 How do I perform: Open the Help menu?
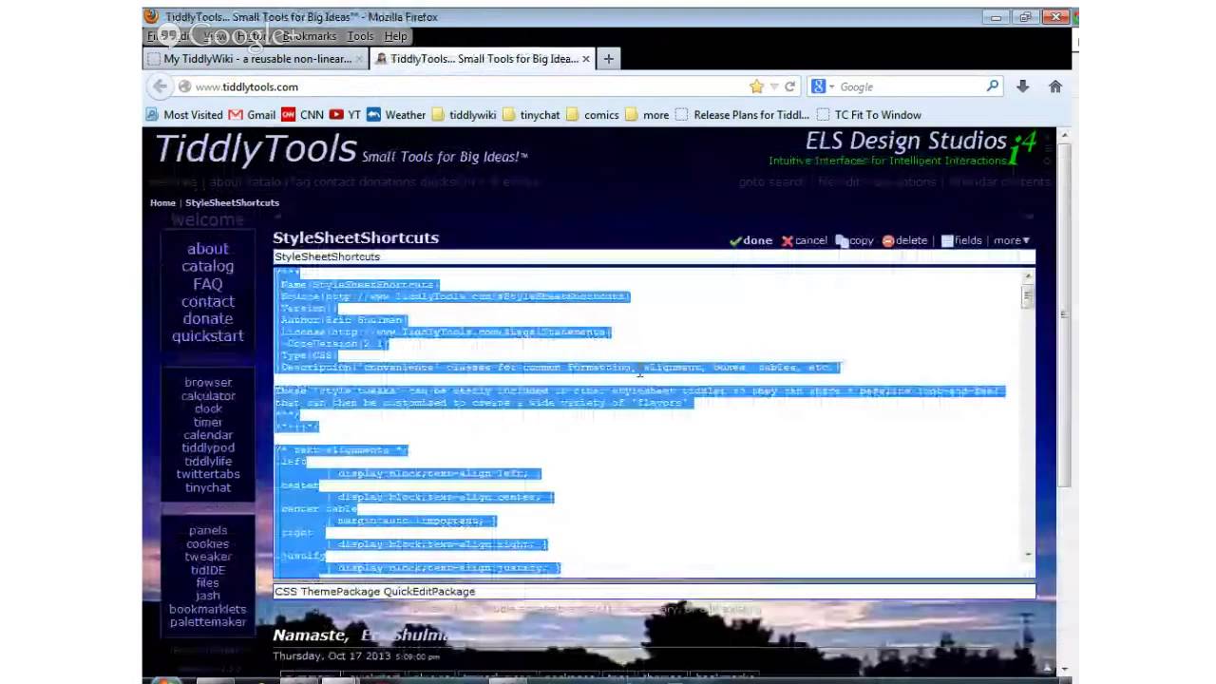pyautogui.click(x=395, y=36)
